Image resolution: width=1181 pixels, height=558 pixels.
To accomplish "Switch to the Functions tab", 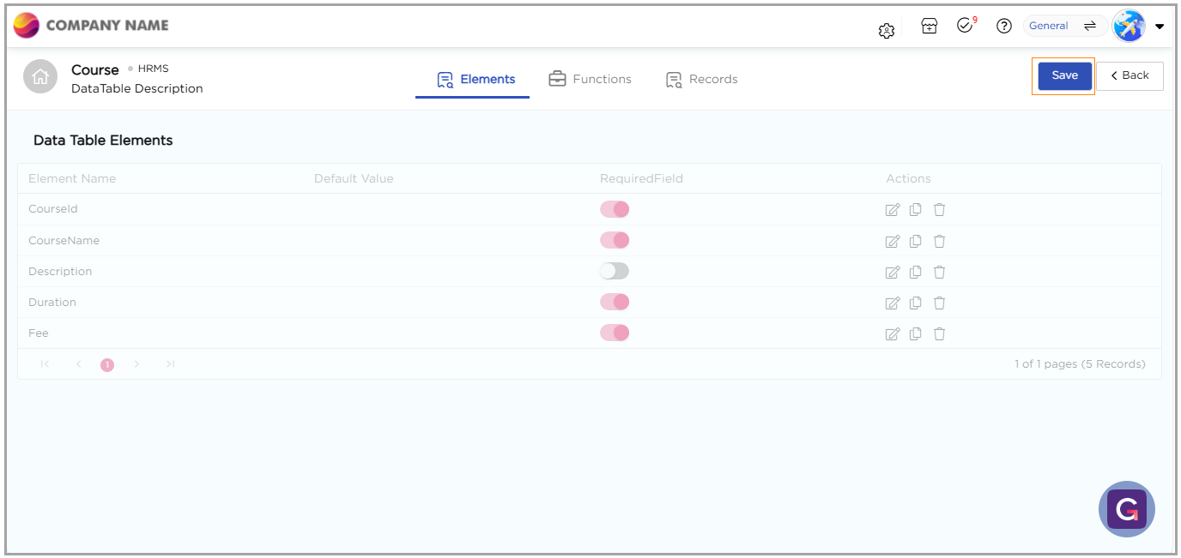I will (590, 79).
